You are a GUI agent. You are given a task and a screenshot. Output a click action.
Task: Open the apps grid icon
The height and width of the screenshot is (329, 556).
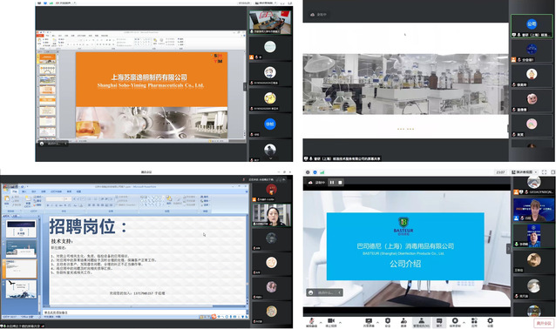[x=474, y=322]
